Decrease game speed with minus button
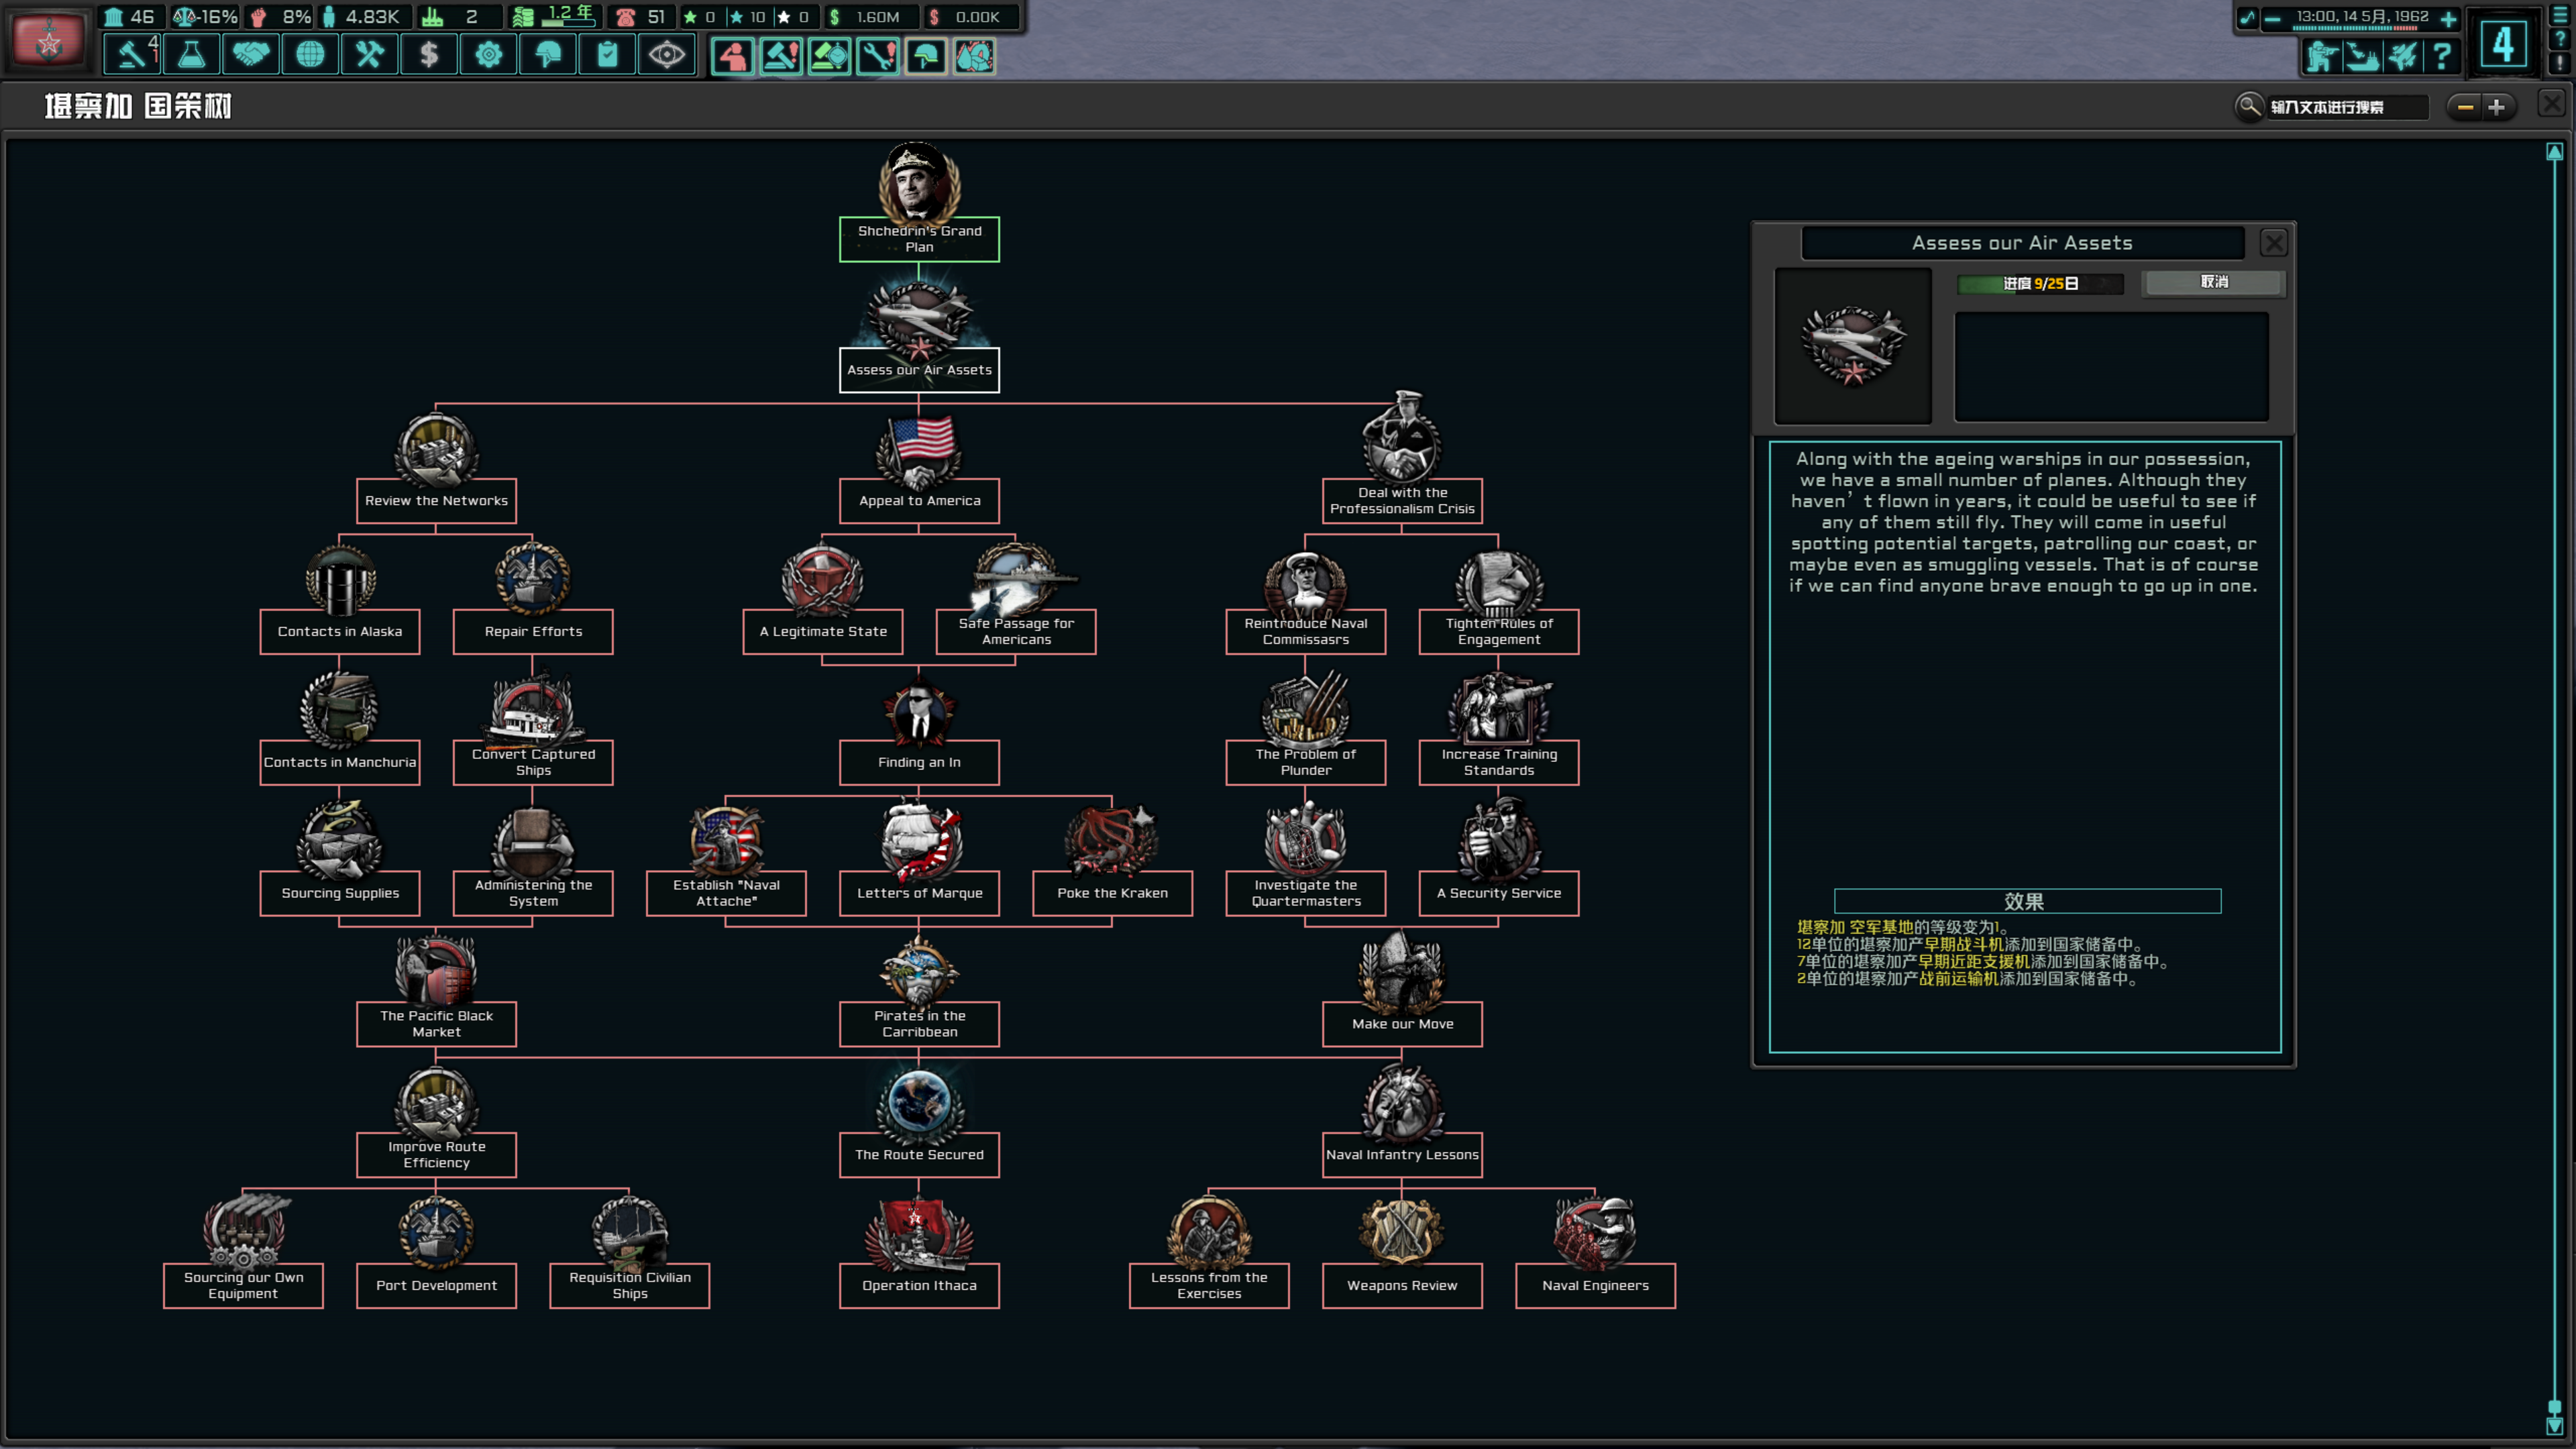Viewport: 2576px width, 1449px height. point(2272,18)
